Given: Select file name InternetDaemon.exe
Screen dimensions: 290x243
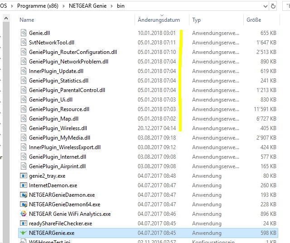Looking at the screenshot, I should click(x=53, y=185).
